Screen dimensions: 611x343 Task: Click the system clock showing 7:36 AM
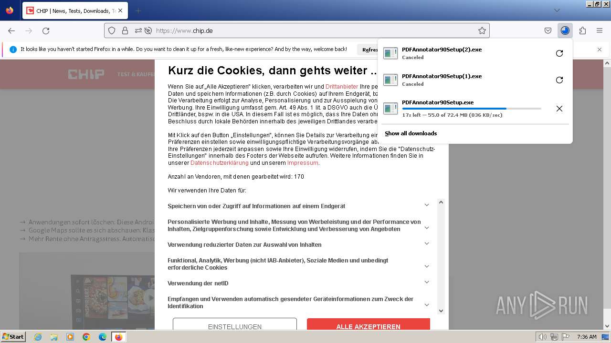coord(587,337)
